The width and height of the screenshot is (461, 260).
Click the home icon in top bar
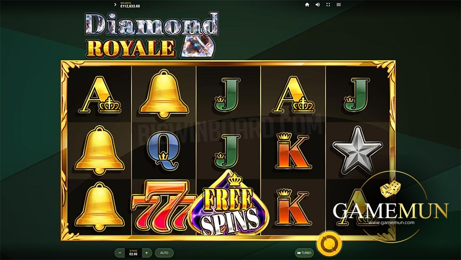(307, 5)
